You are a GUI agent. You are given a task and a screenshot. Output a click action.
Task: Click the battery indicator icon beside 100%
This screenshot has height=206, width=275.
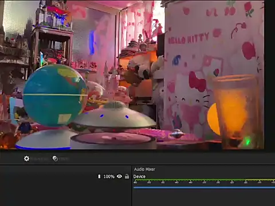(99, 176)
